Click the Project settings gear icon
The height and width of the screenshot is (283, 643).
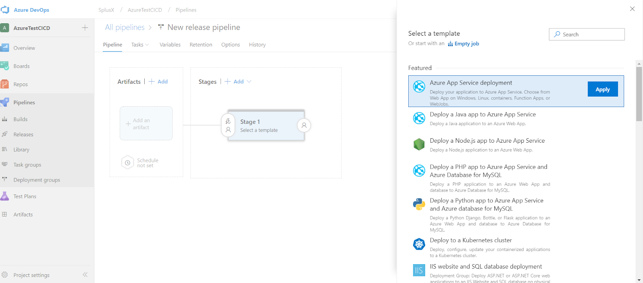(5, 275)
